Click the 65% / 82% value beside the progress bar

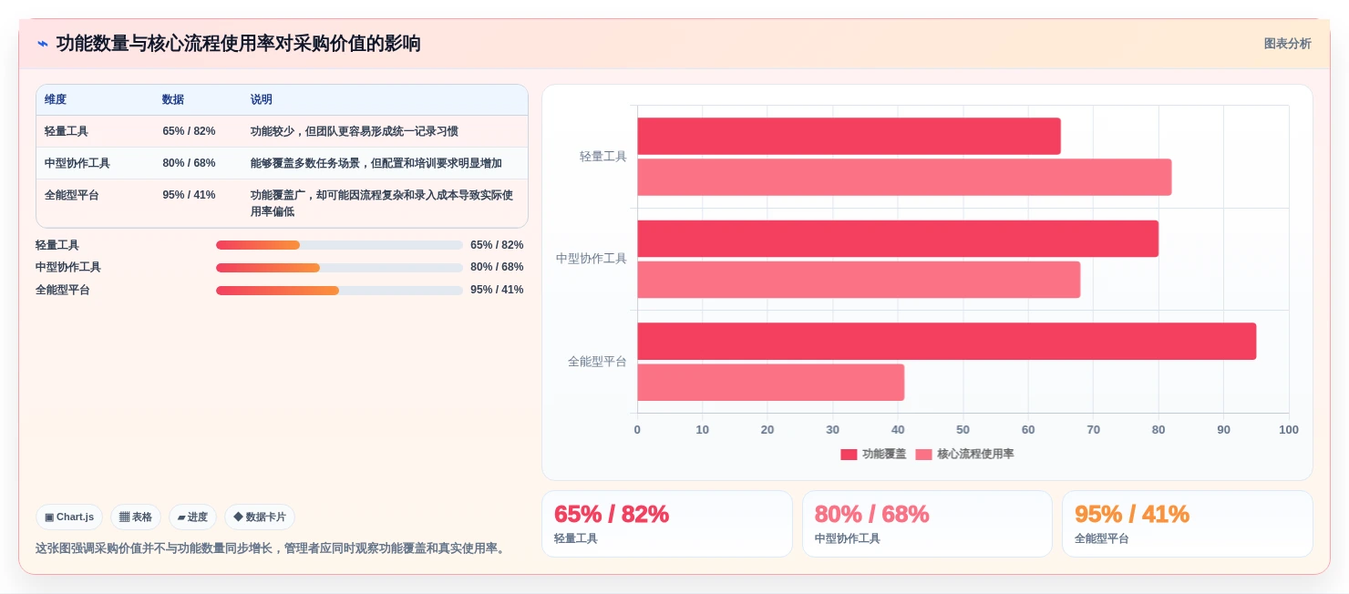click(497, 245)
